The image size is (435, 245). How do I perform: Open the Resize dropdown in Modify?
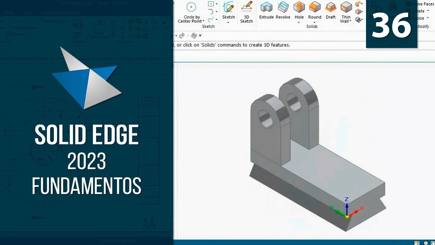tap(428, 18)
